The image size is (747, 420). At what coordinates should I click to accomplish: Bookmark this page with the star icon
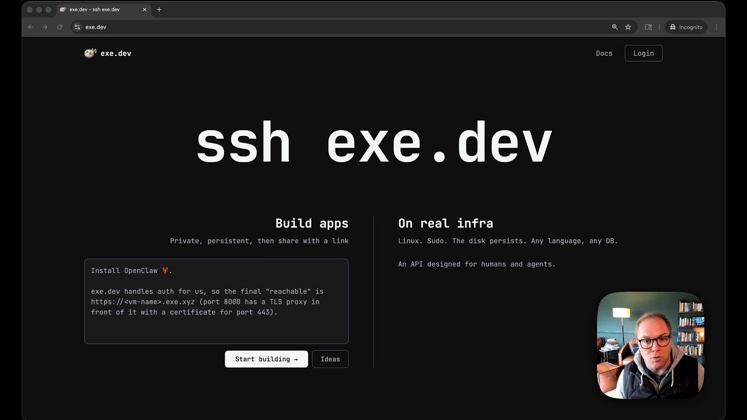[628, 27]
